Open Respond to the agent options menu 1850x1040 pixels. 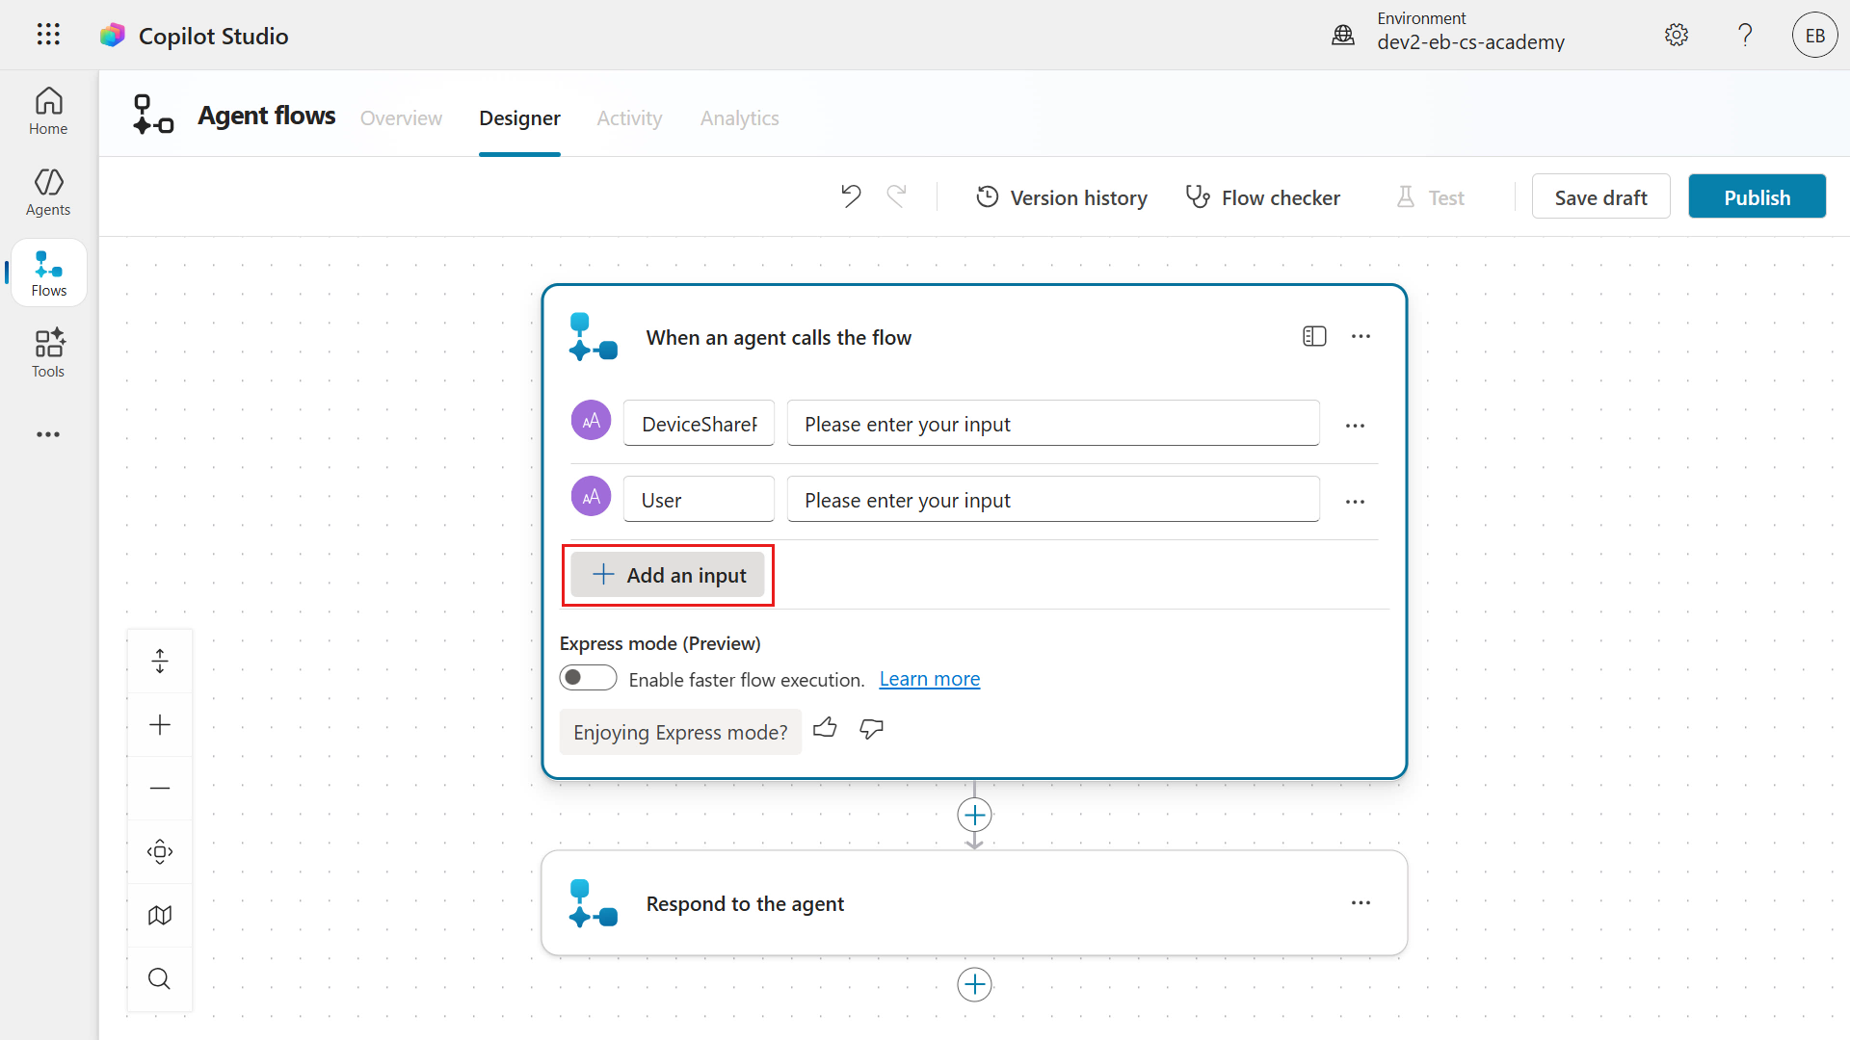point(1361,902)
